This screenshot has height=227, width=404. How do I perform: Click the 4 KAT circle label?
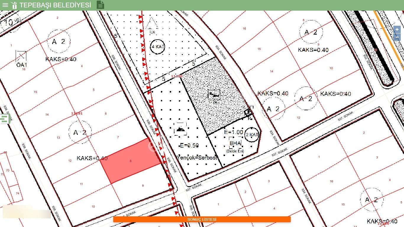click(x=158, y=47)
